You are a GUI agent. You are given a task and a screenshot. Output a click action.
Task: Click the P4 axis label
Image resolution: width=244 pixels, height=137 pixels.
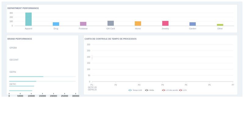point(163,85)
